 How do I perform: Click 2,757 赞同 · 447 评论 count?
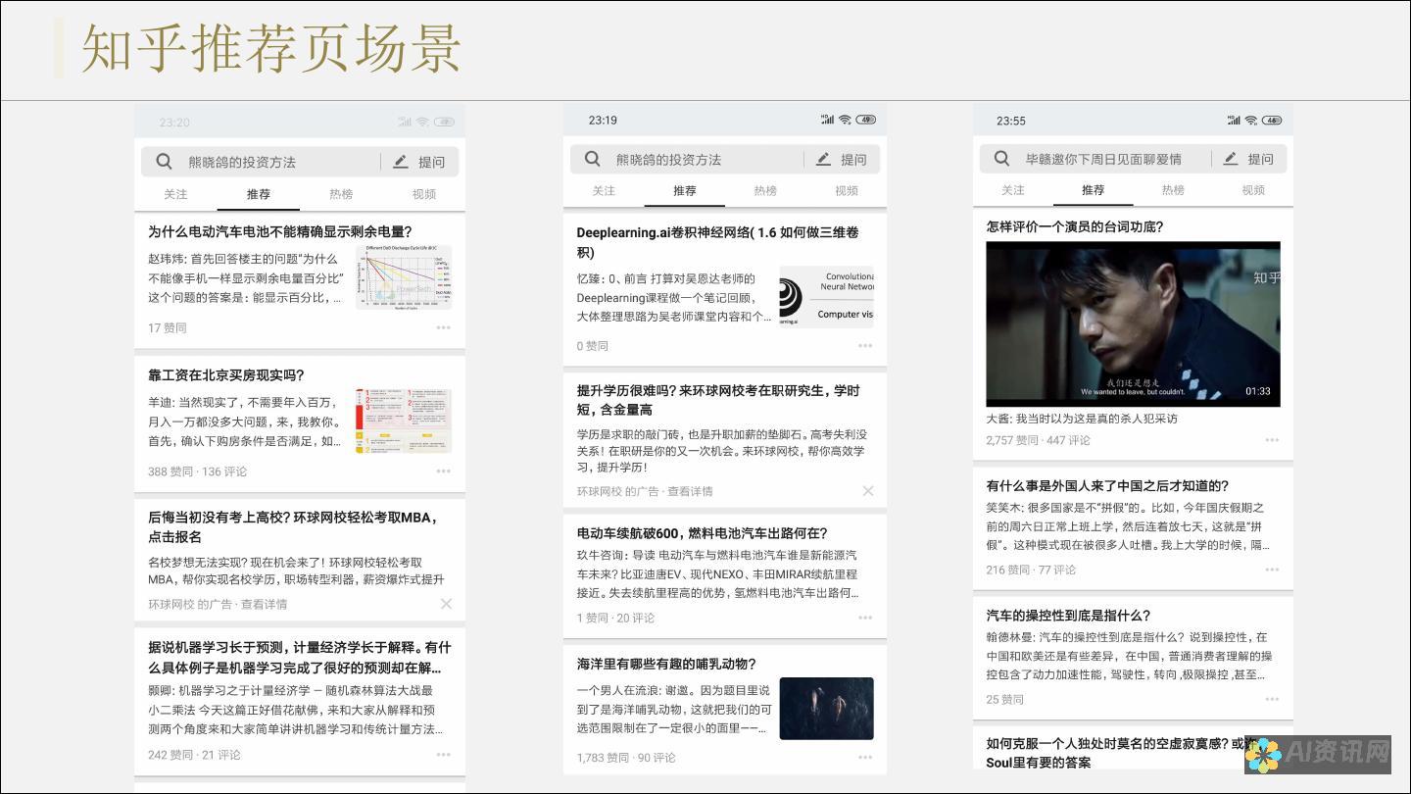point(1038,440)
